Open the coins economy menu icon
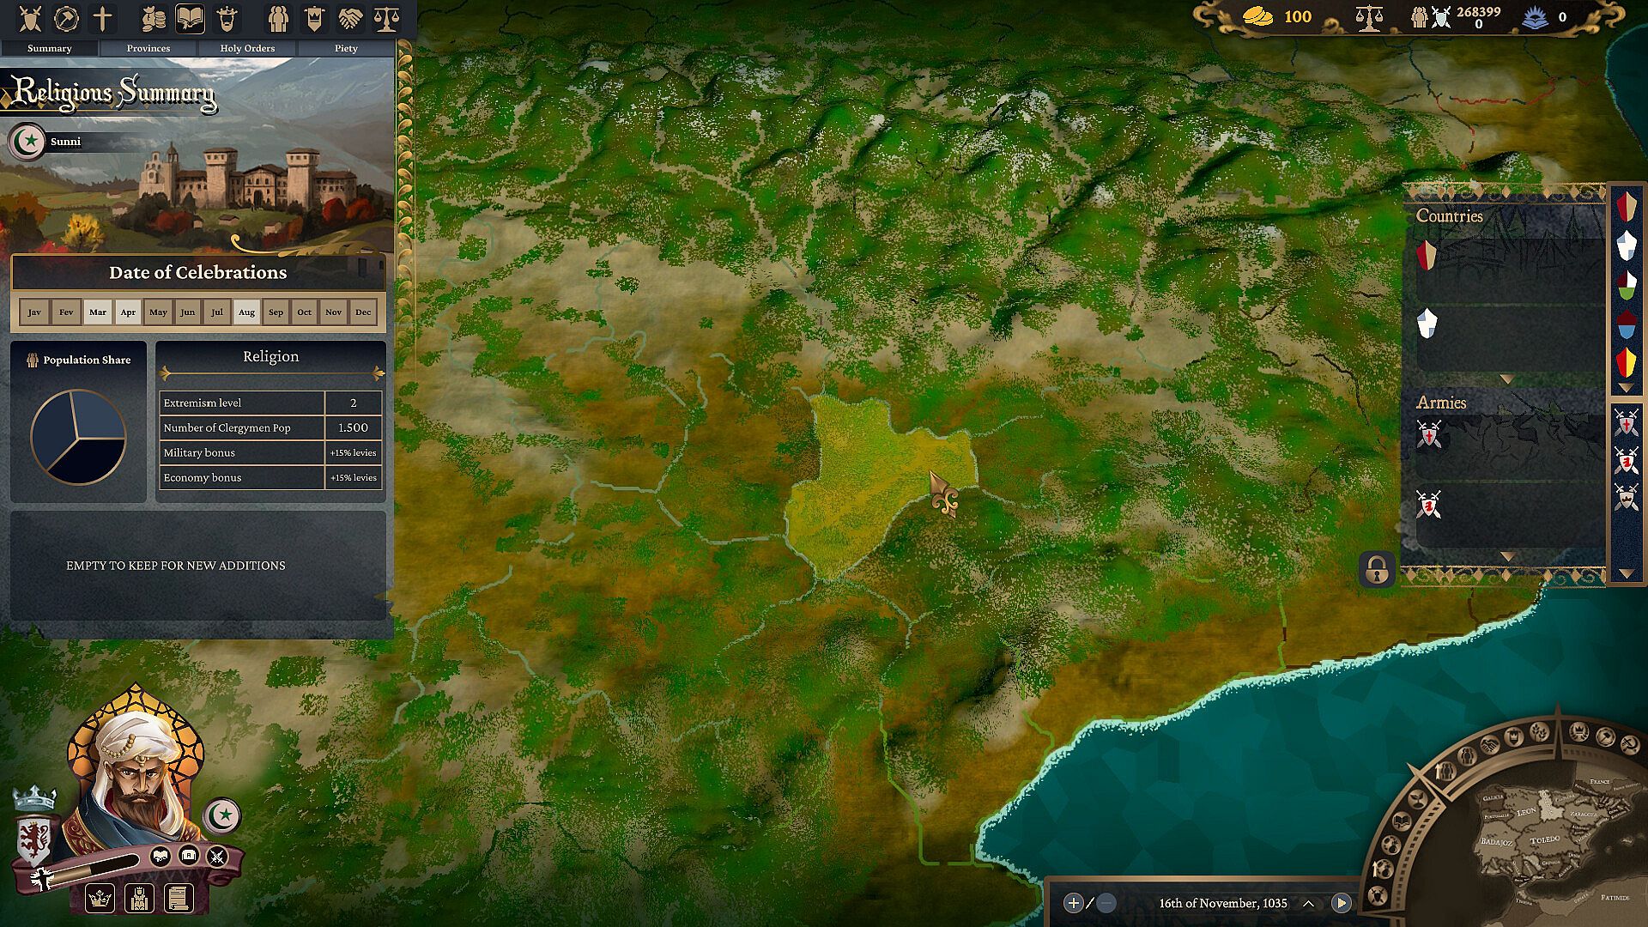Viewport: 1648px width, 927px height. (153, 18)
